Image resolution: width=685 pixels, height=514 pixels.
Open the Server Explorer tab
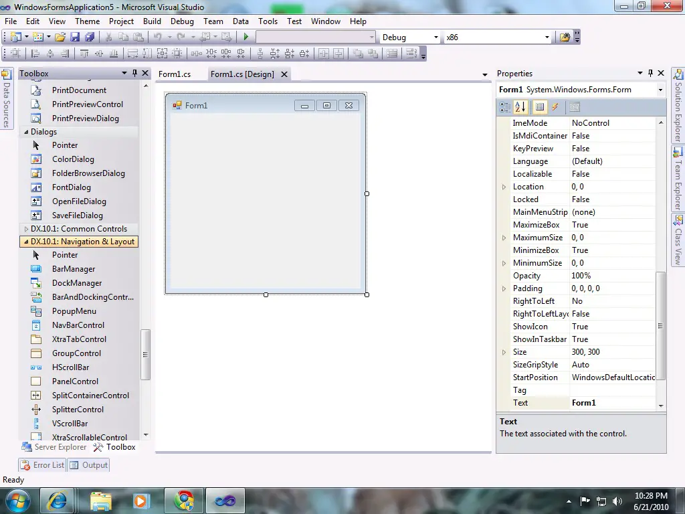[x=54, y=447]
